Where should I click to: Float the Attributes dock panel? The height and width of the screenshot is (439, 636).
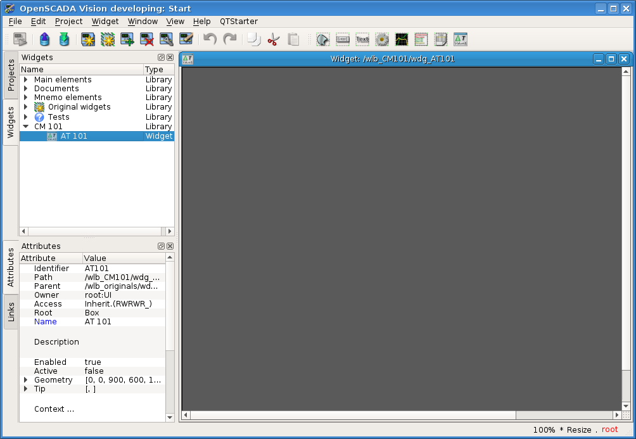tap(161, 246)
